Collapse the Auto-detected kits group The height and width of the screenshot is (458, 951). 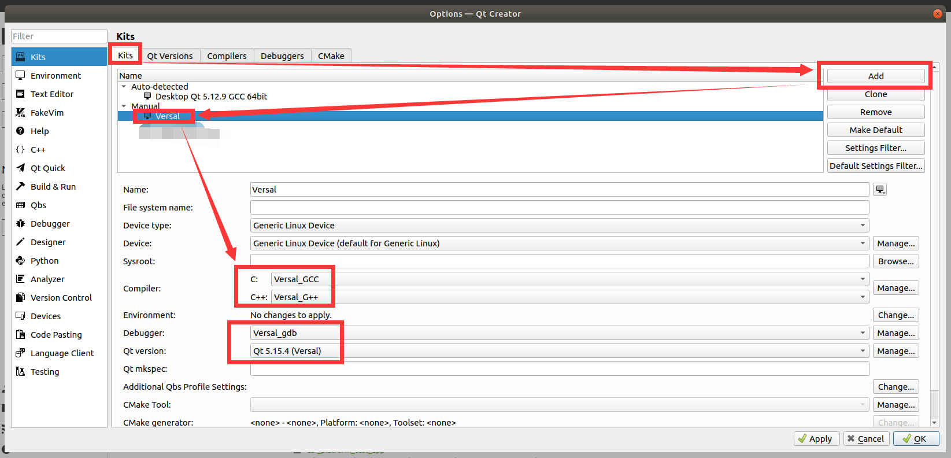[124, 86]
